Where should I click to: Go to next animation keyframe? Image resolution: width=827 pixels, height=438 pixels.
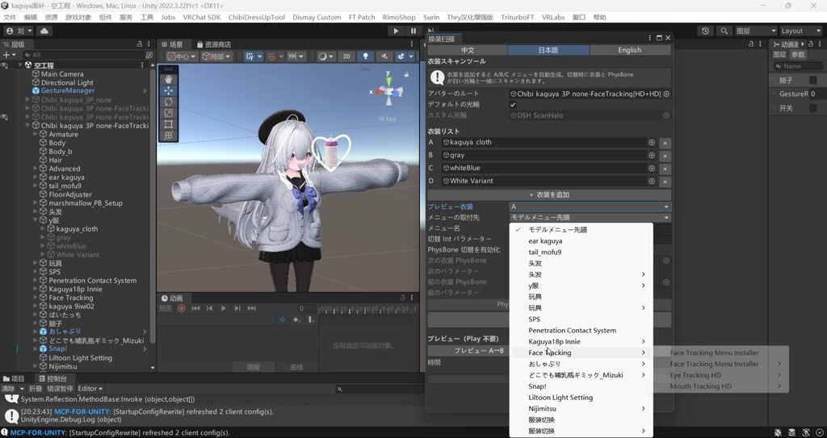(237, 308)
